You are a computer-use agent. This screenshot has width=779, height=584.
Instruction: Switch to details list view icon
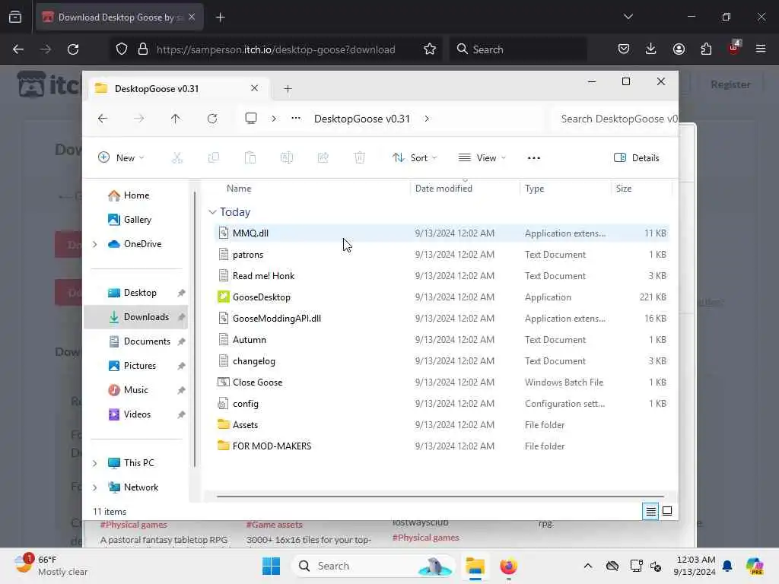[650, 511]
